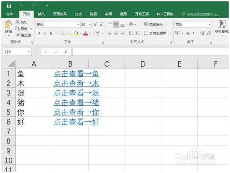Open the 字体 group dialog launcher
The height and width of the screenshot is (173, 230).
point(103,43)
